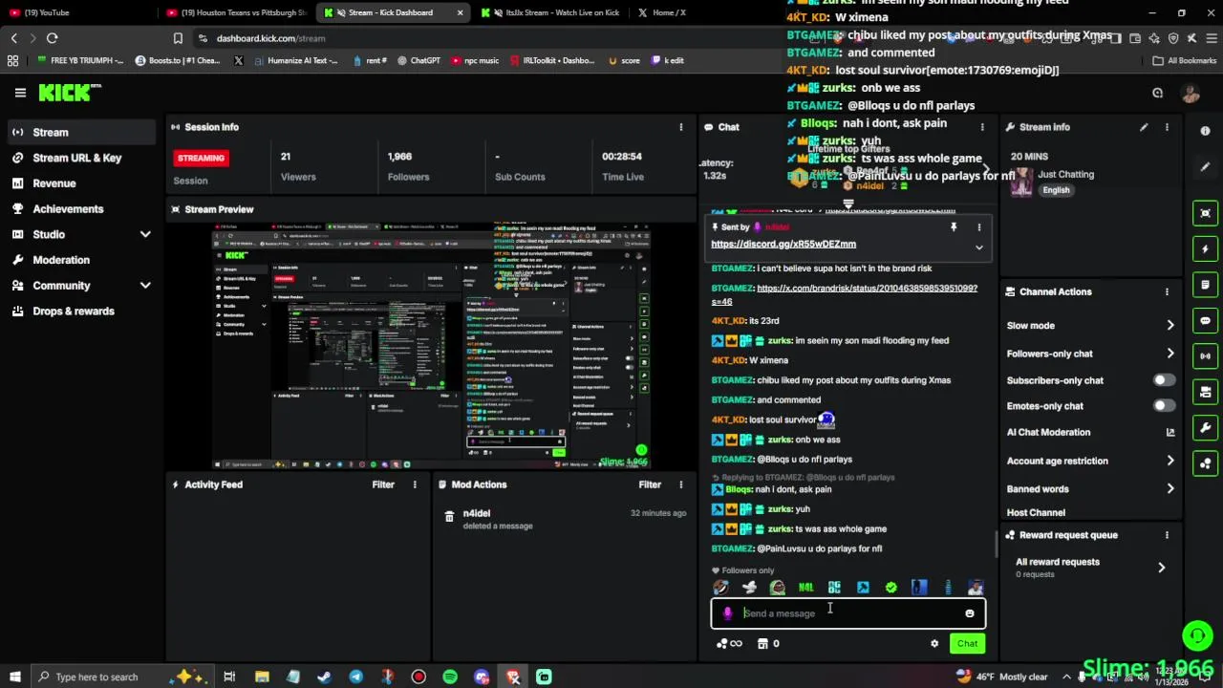Open Drops & rewards in the sidebar
1223x688 pixels.
[79, 311]
